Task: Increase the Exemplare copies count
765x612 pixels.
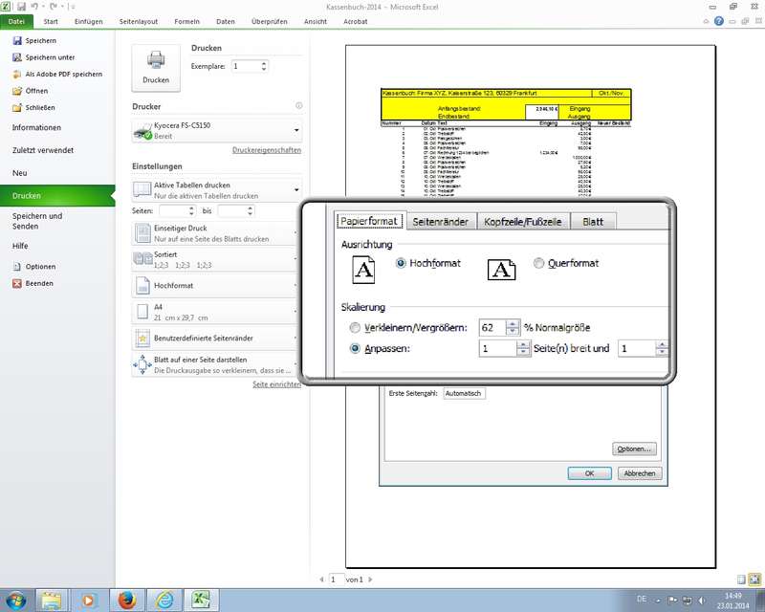Action: [264, 63]
